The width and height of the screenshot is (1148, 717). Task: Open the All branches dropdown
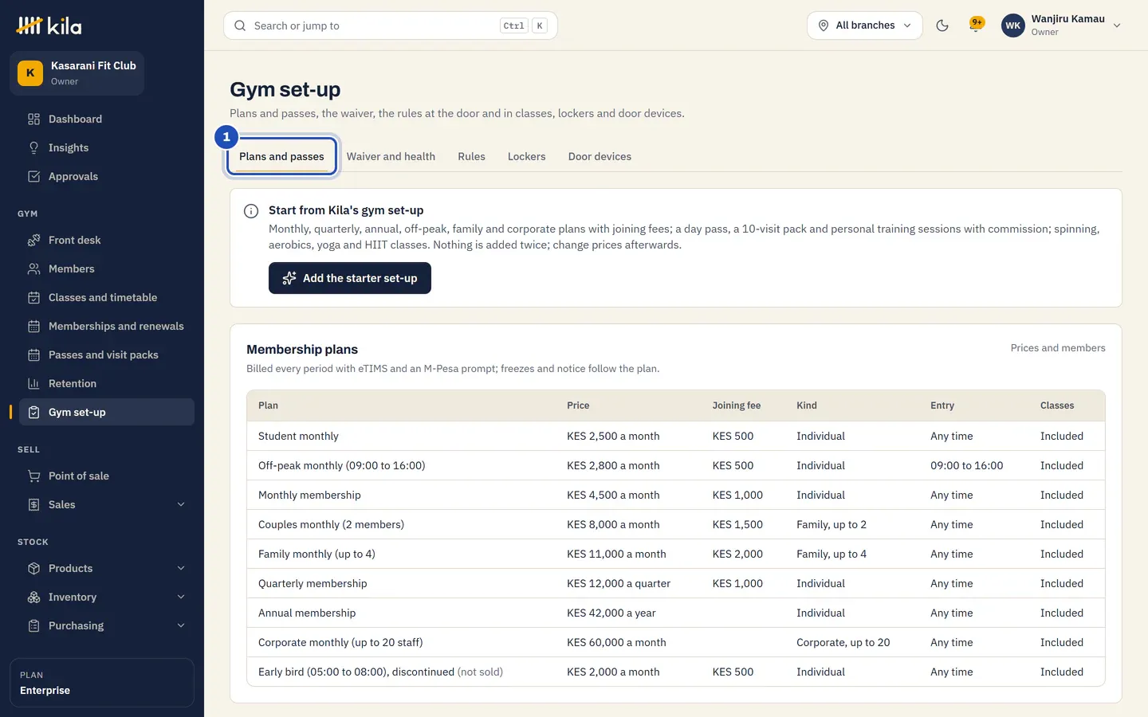click(x=865, y=25)
